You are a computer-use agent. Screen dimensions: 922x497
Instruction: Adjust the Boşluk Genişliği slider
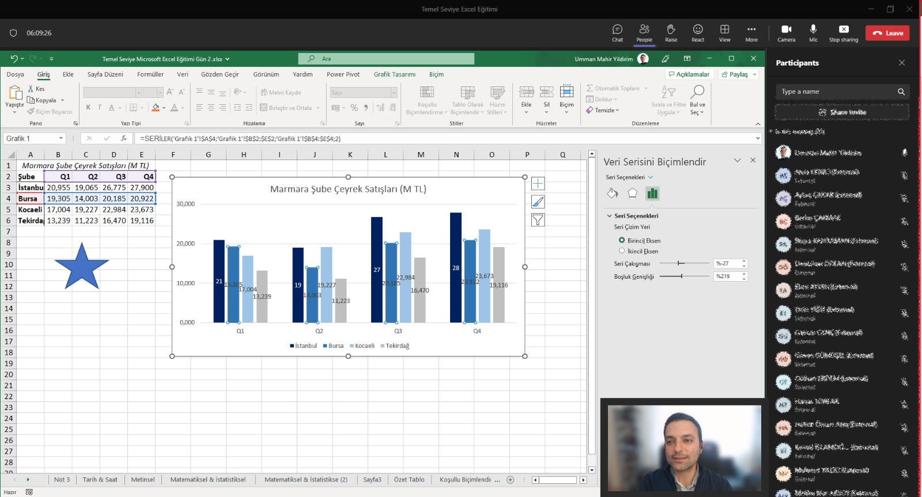tap(681, 276)
